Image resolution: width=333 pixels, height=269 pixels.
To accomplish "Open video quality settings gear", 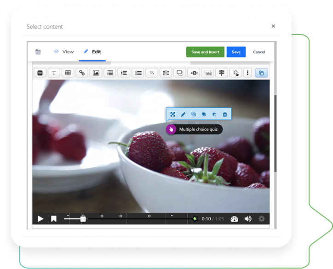I will pyautogui.click(x=262, y=219).
